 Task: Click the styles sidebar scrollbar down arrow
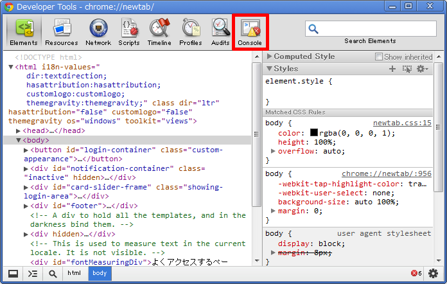[439, 261]
